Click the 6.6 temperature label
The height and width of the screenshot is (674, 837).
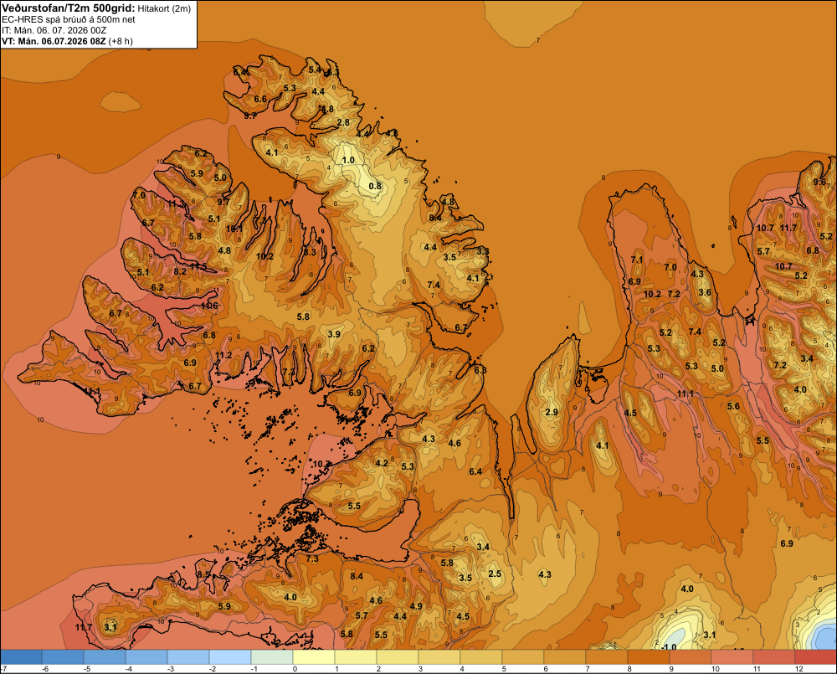click(260, 99)
